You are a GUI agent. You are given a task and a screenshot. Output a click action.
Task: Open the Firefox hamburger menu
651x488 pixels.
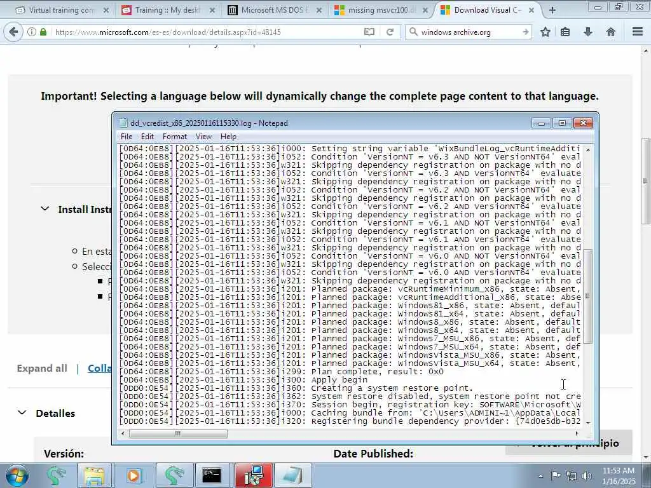coord(638,32)
